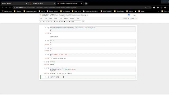This screenshot has width=169, height=95.
Task: Open the Help menu
Action: pos(78,18)
